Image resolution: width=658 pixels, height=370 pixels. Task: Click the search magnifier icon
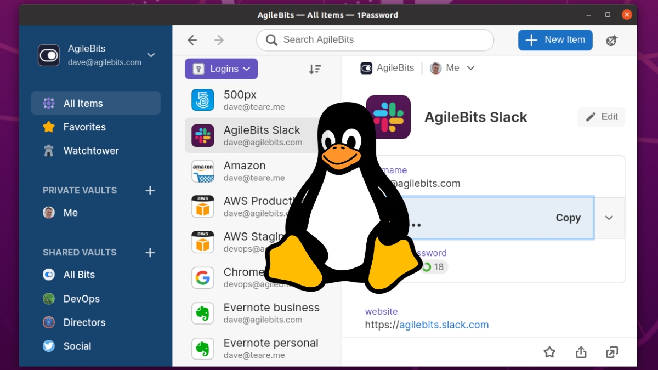point(271,40)
